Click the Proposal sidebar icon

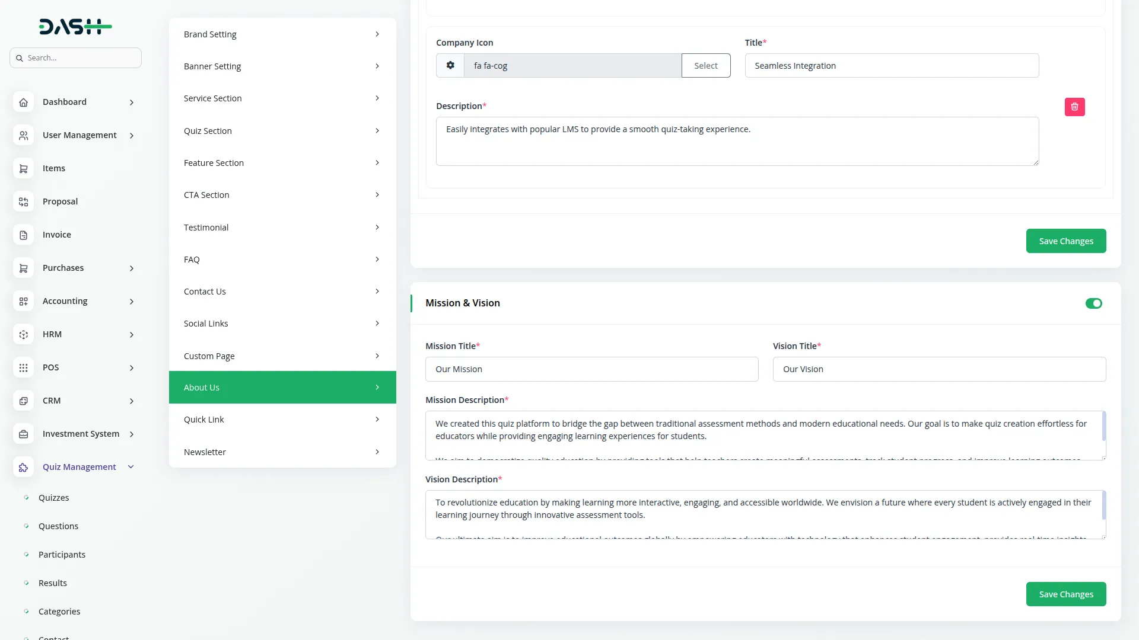(x=23, y=201)
